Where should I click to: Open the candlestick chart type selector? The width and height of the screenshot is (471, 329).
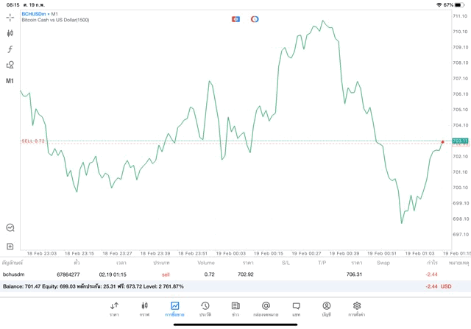click(10, 33)
